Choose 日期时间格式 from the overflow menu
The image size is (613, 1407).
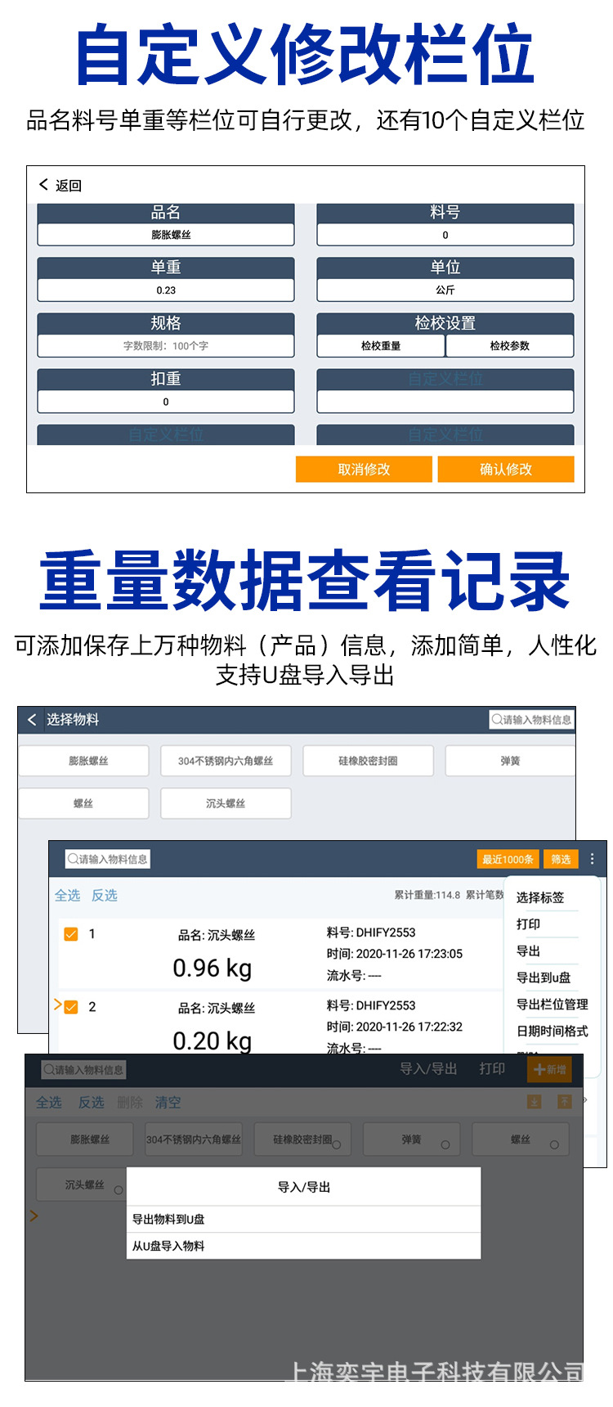553,1031
